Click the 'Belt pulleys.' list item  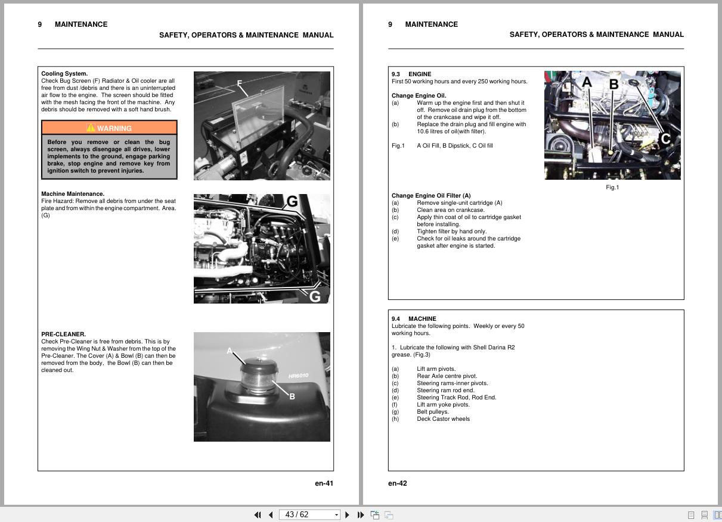[433, 412]
